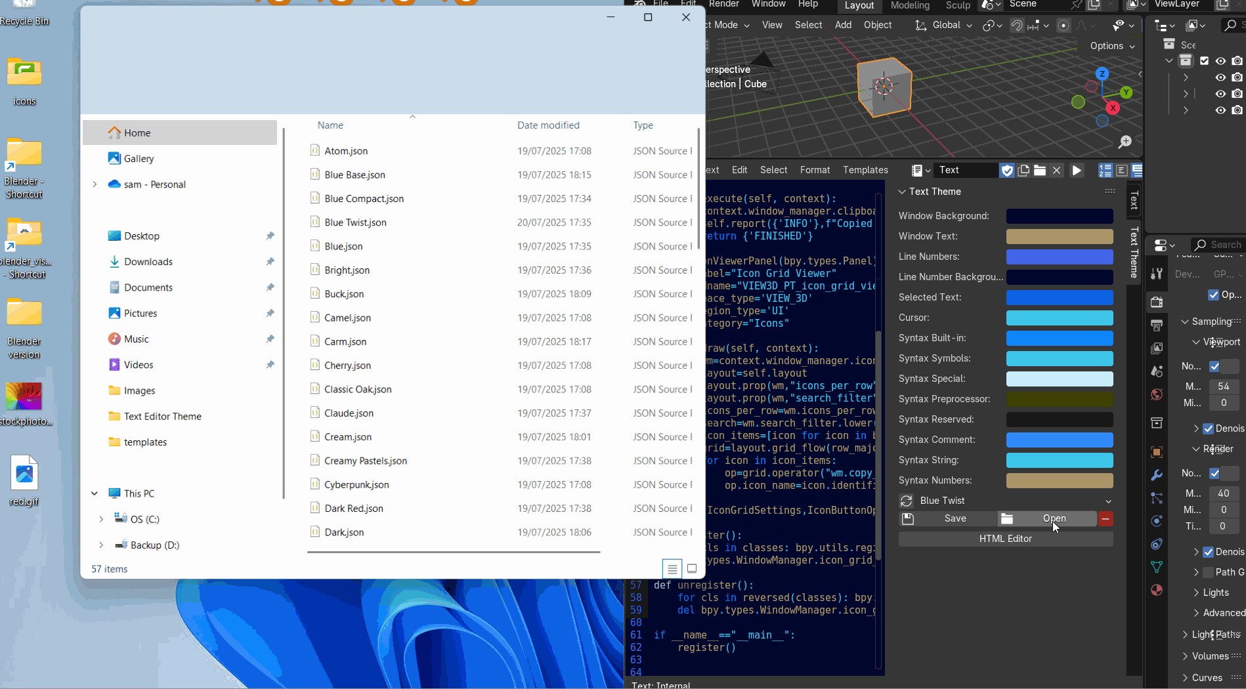Open the World properties tab icon
The height and width of the screenshot is (689, 1246).
(1157, 394)
